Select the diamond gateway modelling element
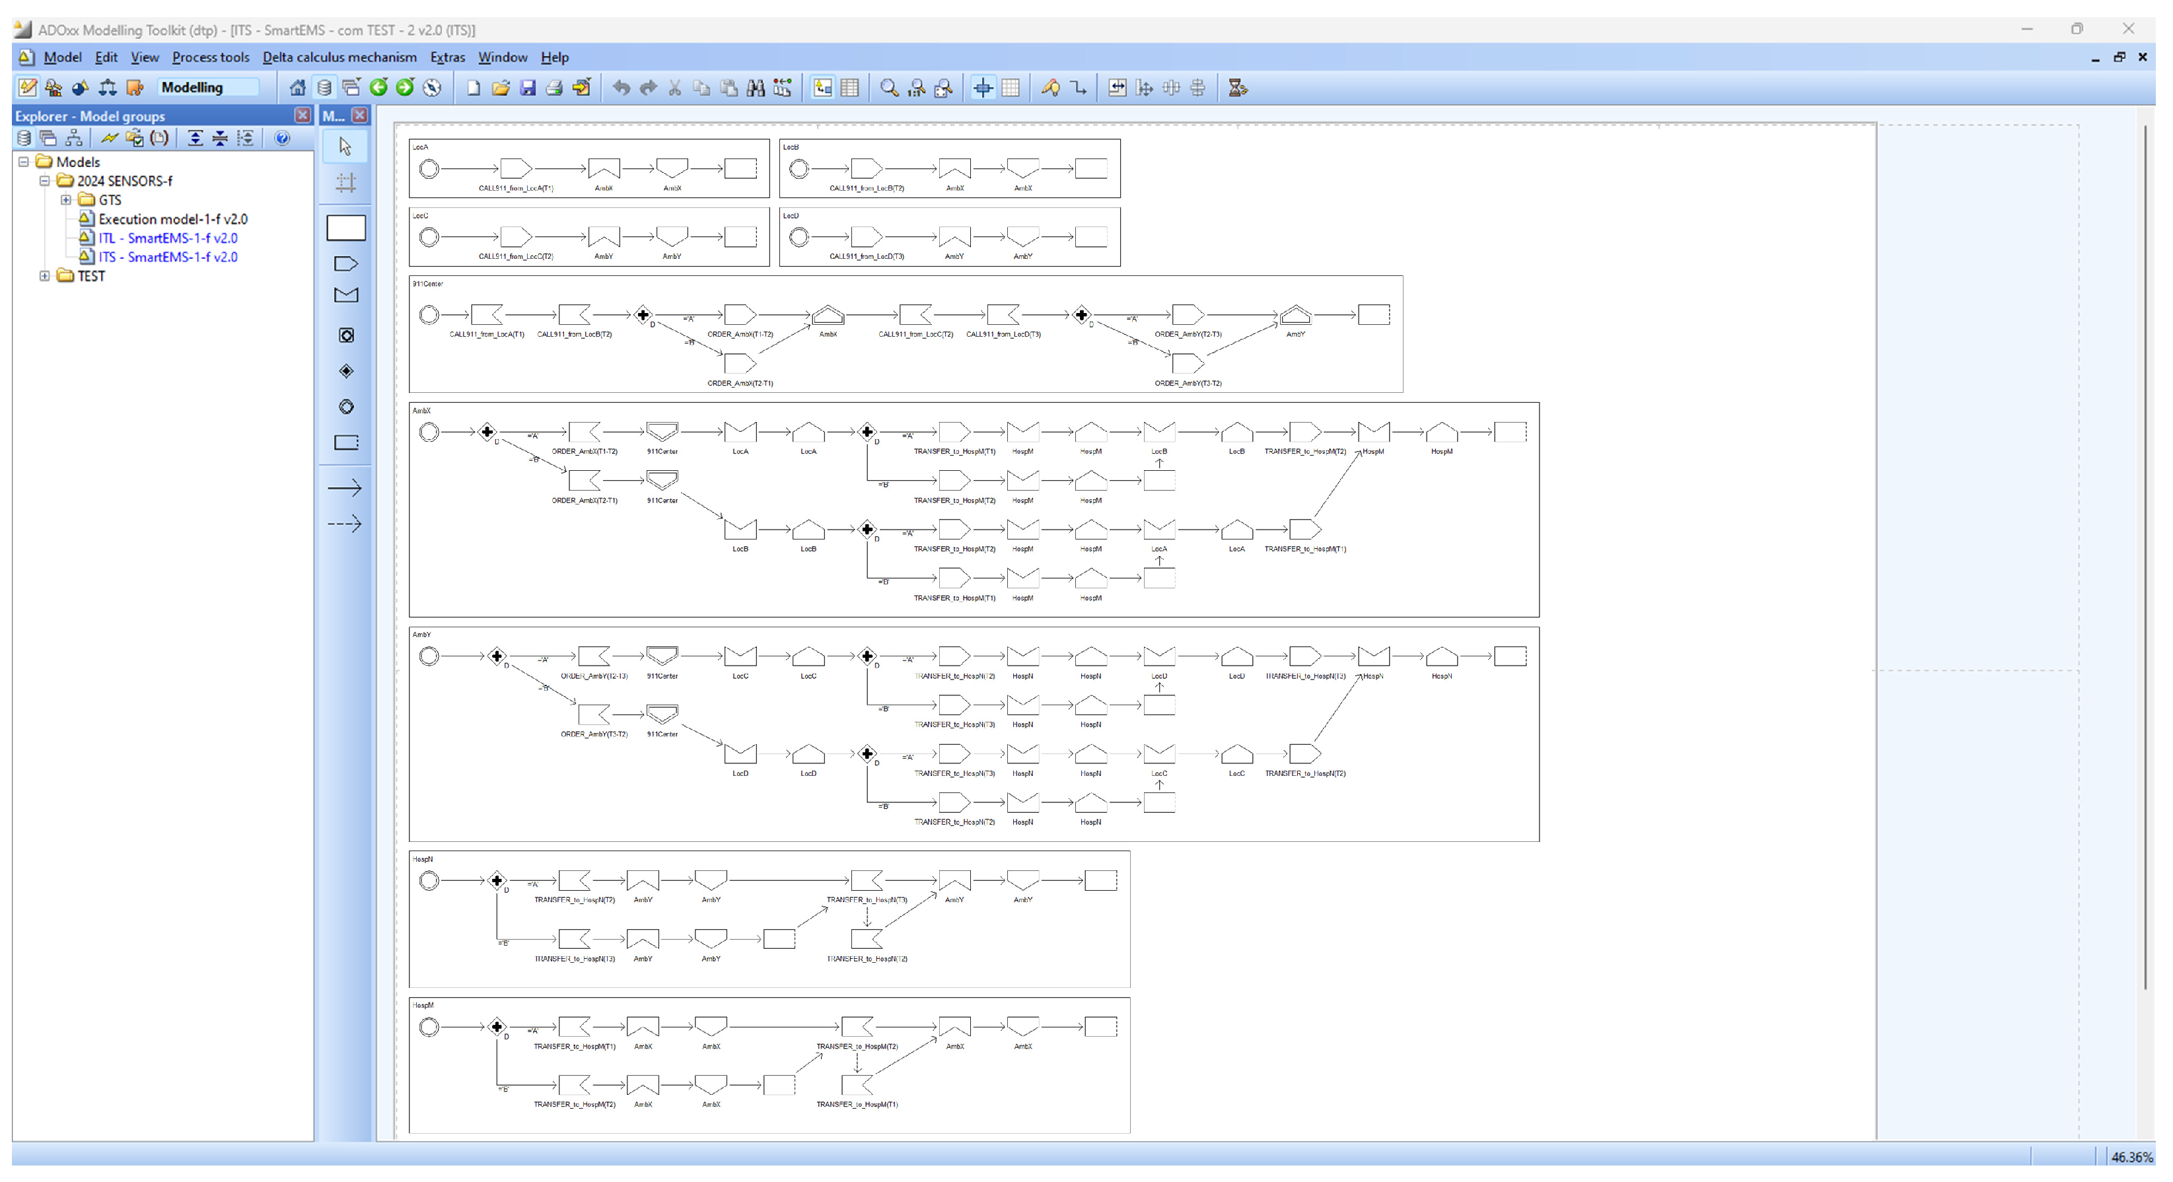Image resolution: width=2173 pixels, height=1182 pixels. point(346,371)
